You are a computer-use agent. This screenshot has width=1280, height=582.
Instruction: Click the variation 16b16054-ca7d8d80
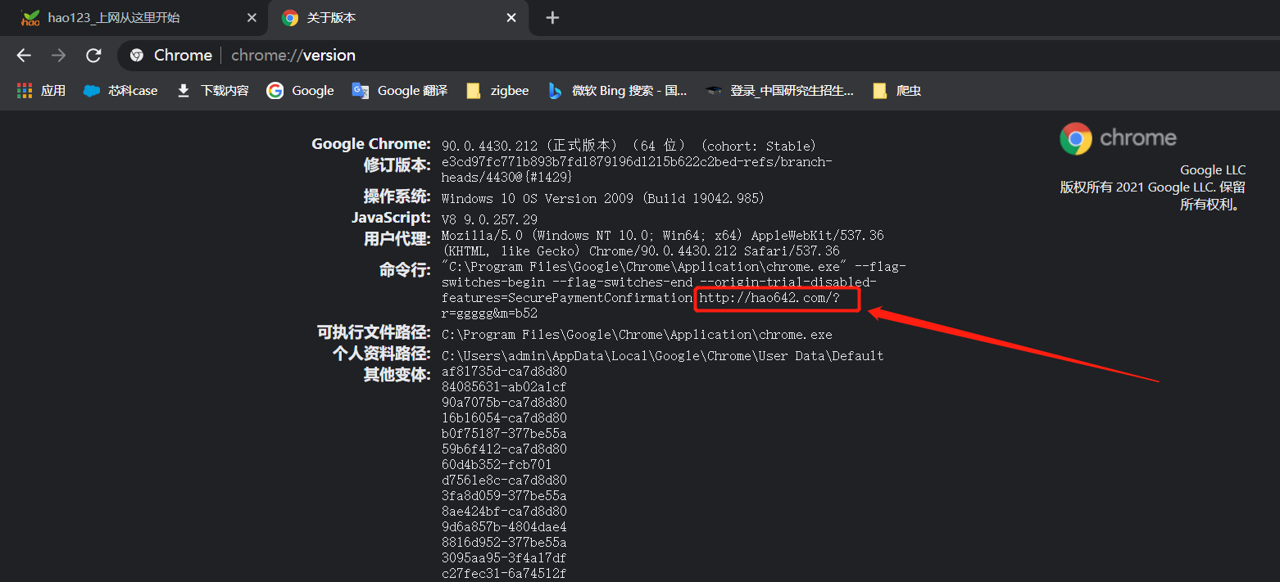point(504,418)
